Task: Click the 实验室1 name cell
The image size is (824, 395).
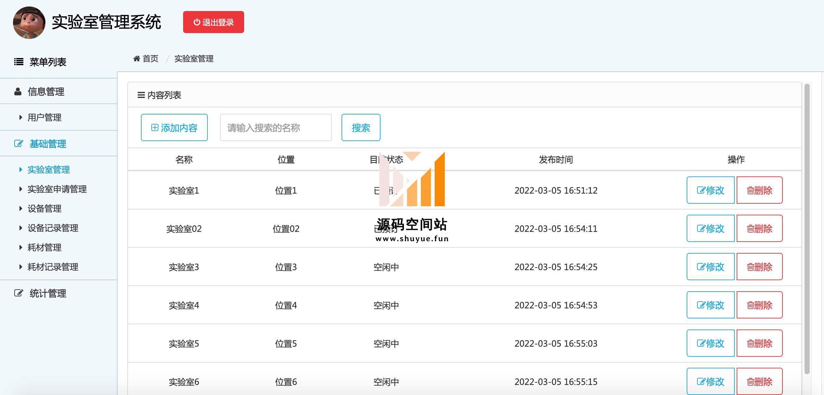Action: click(184, 190)
